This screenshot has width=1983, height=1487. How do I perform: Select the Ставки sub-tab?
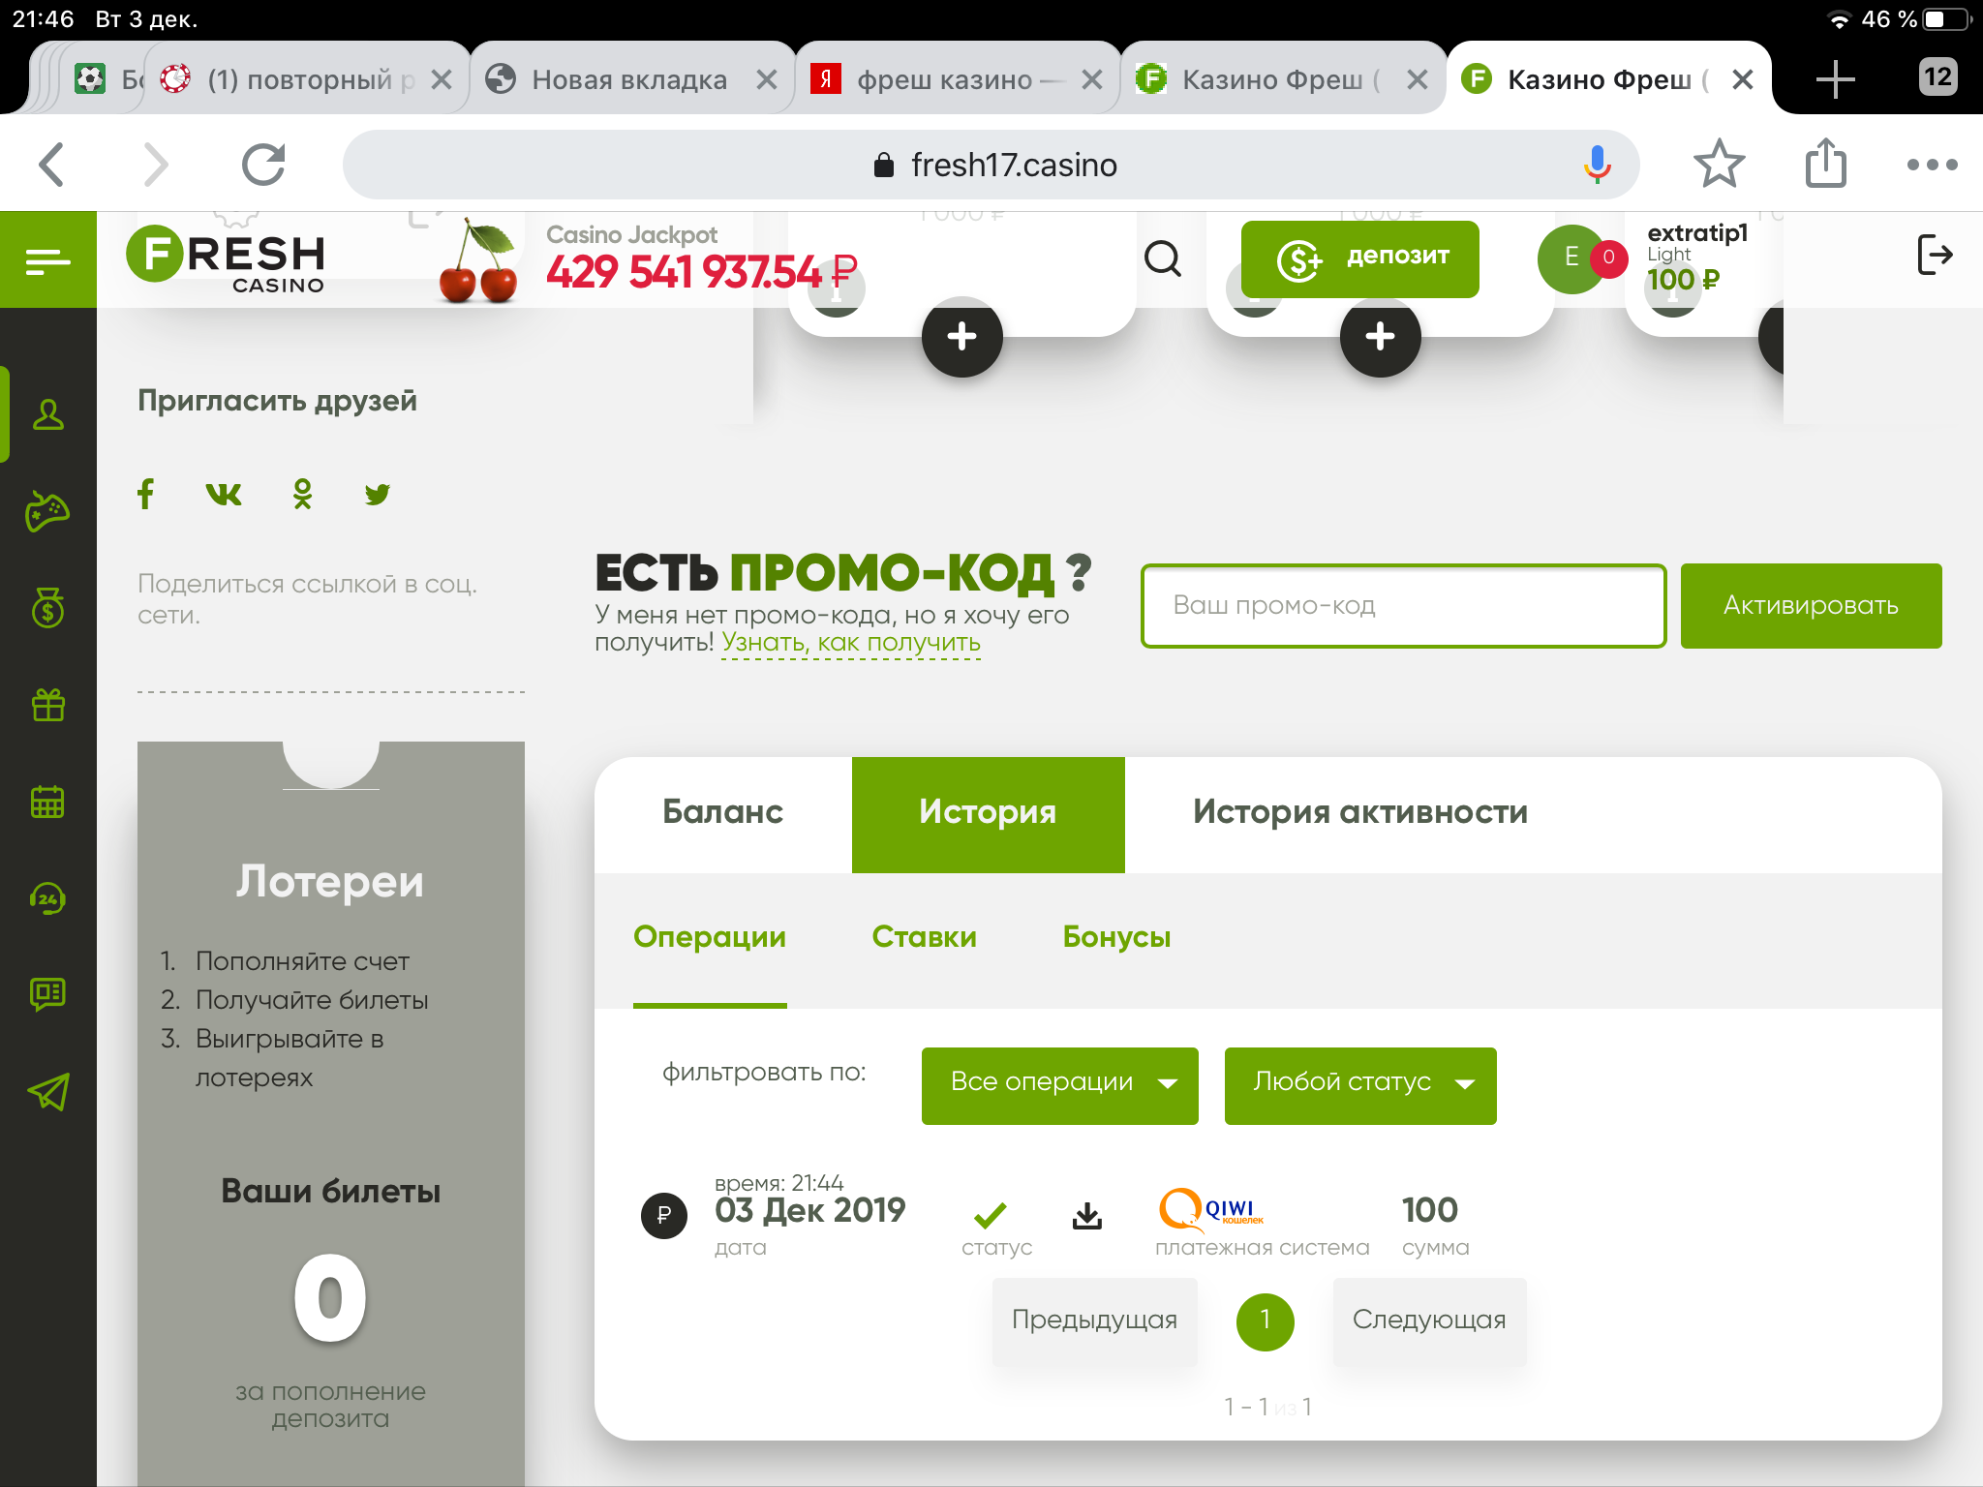pyautogui.click(x=924, y=937)
